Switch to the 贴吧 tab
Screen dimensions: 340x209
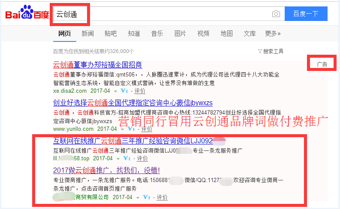click(111, 33)
